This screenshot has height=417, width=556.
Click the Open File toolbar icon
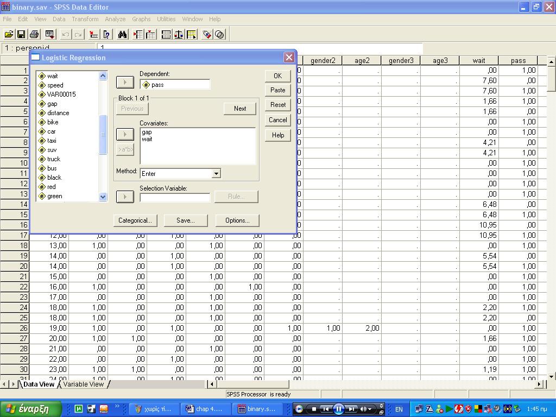point(9,34)
